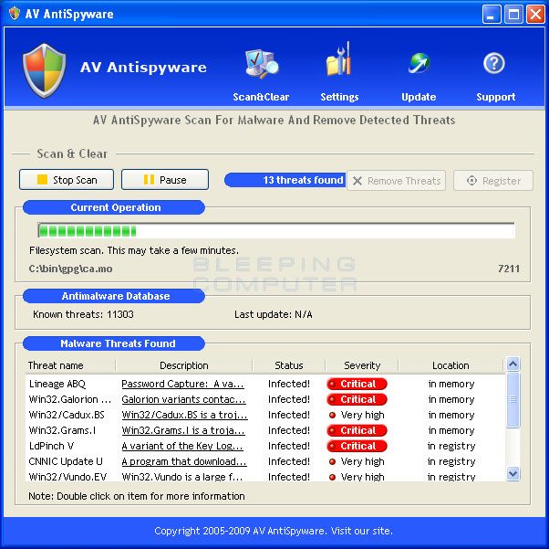Image resolution: width=549 pixels, height=549 pixels.
Task: Open the Win32/Cadux.BS is a troj description
Action: coord(184,415)
